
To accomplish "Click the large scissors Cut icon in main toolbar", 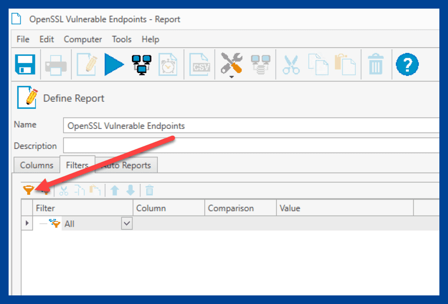I will click(291, 65).
